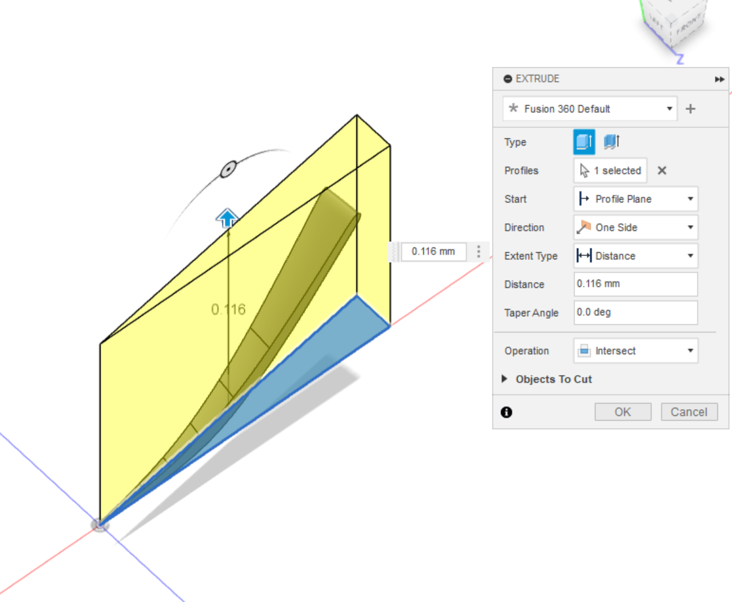732x602 pixels.
Task: Click the ViewCube in the corner
Action: (x=673, y=23)
